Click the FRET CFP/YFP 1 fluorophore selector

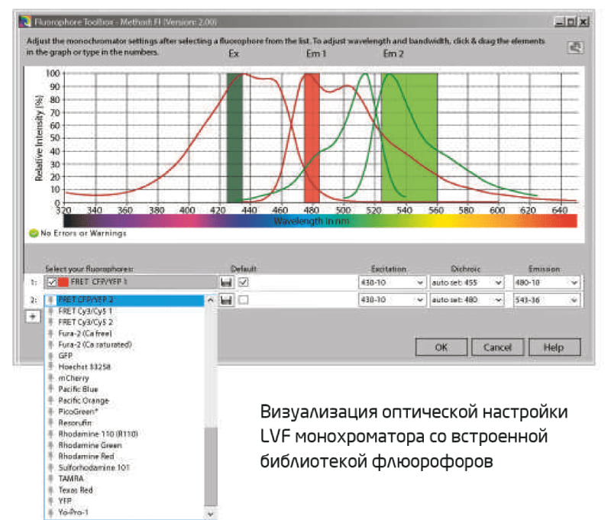tap(130, 282)
